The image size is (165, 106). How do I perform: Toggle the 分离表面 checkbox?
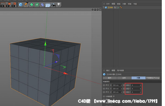point(114,96)
